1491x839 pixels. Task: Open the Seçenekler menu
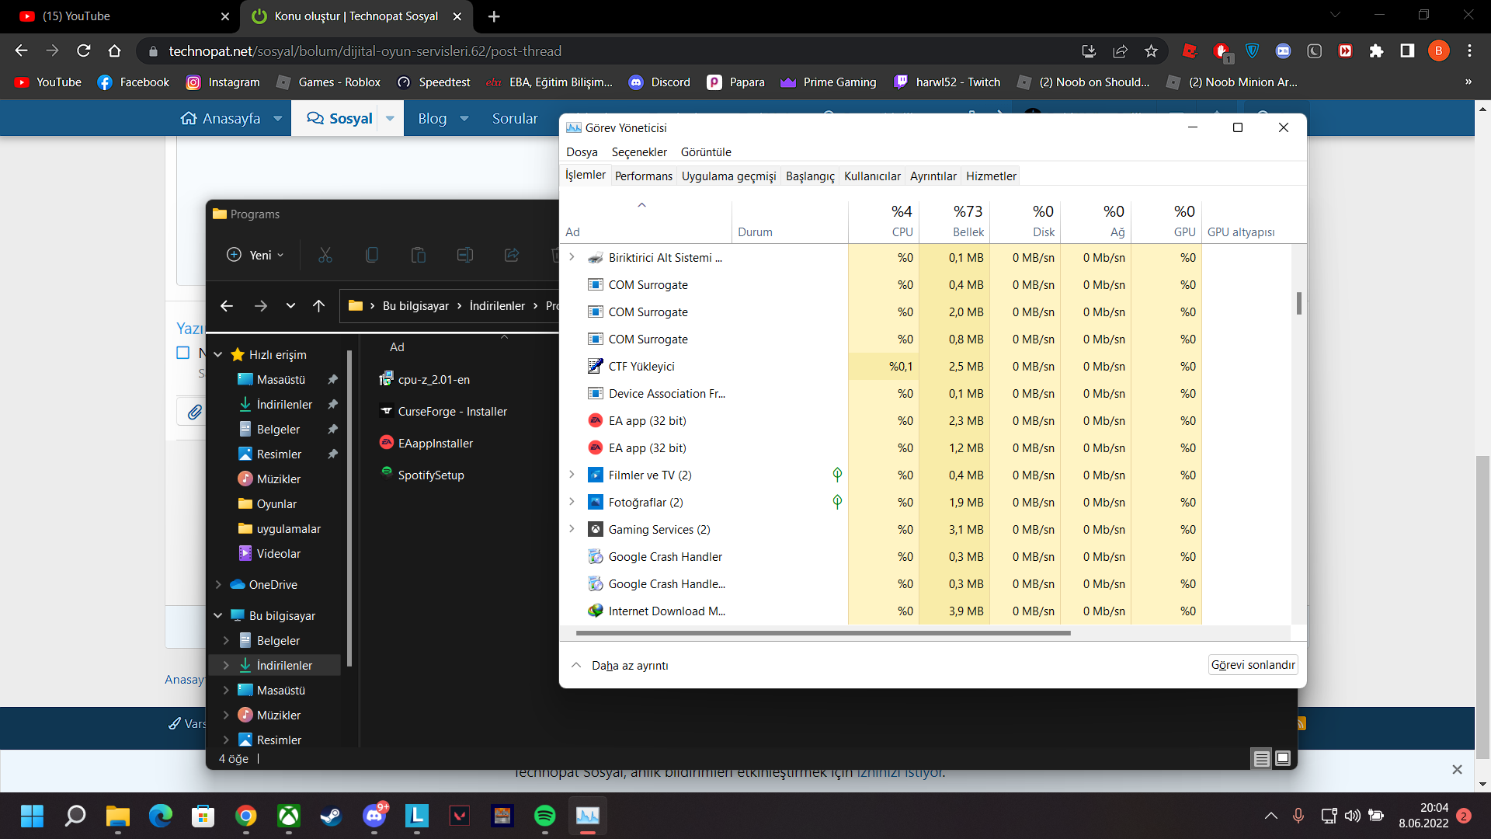pyautogui.click(x=639, y=152)
